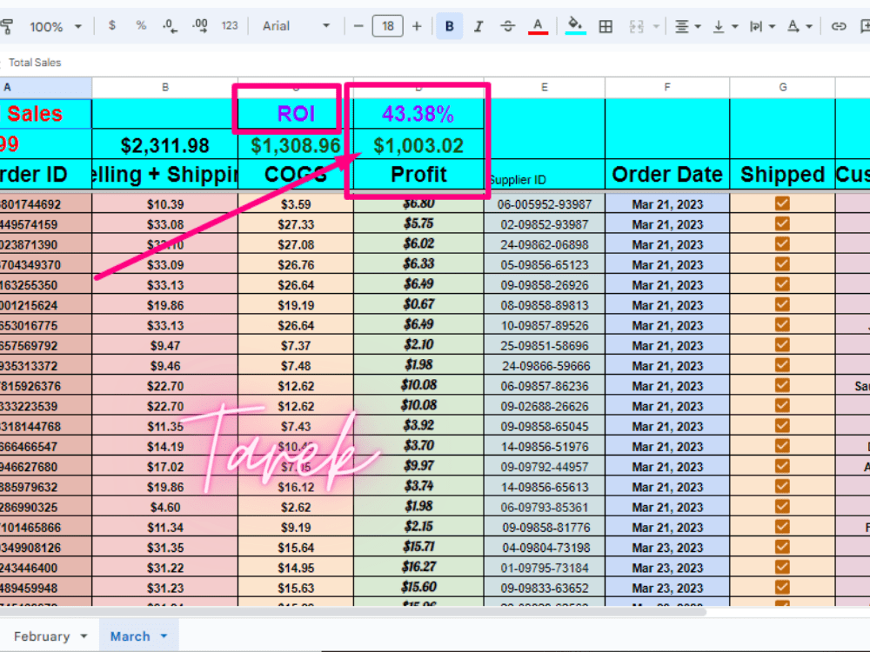This screenshot has width=870, height=652.
Task: Select COGS cell $27.33
Action: tap(296, 224)
